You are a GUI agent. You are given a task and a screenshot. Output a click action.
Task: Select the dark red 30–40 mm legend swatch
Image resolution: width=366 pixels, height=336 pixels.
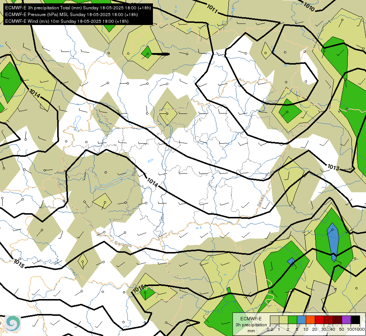click(x=328, y=320)
